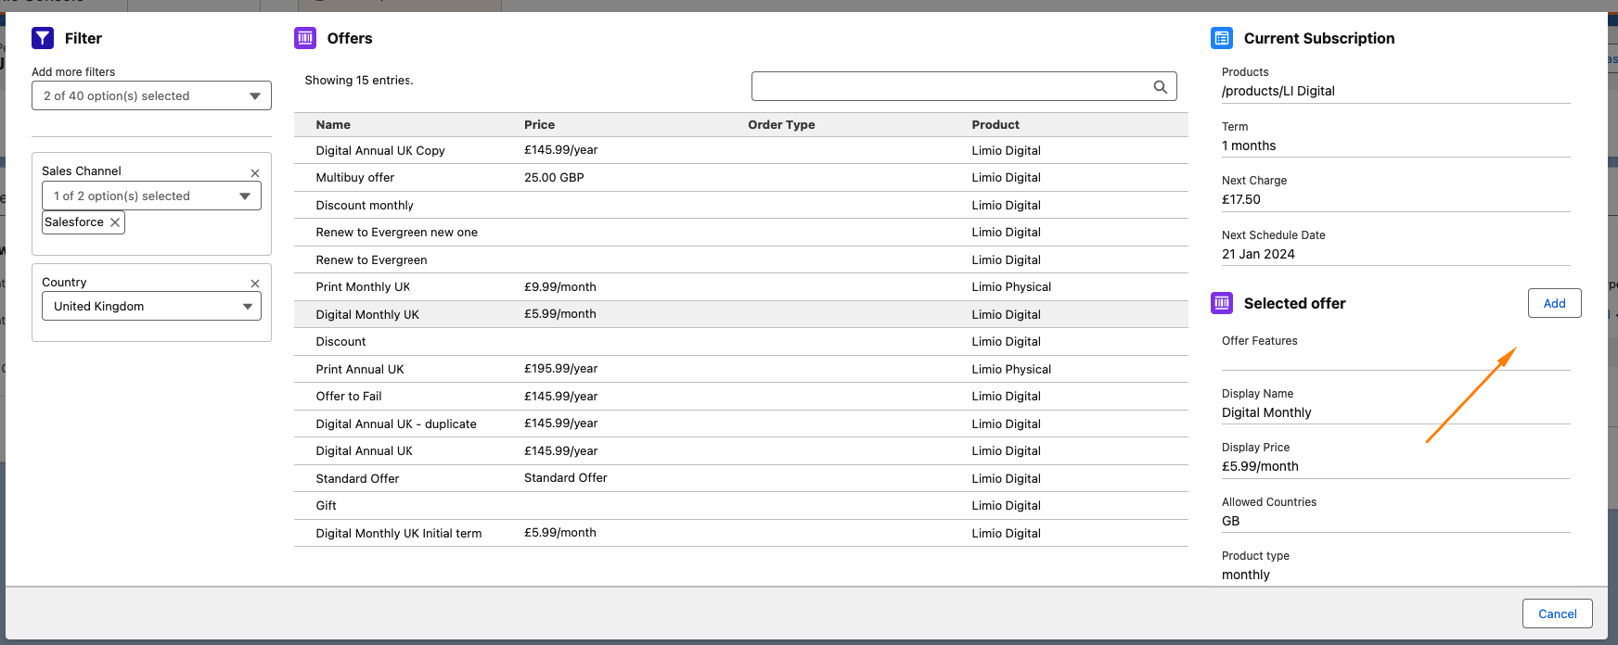Click the Limio Physical cell for Print Annual UK
Viewport: 1618px width, 645px height.
pos(1011,369)
